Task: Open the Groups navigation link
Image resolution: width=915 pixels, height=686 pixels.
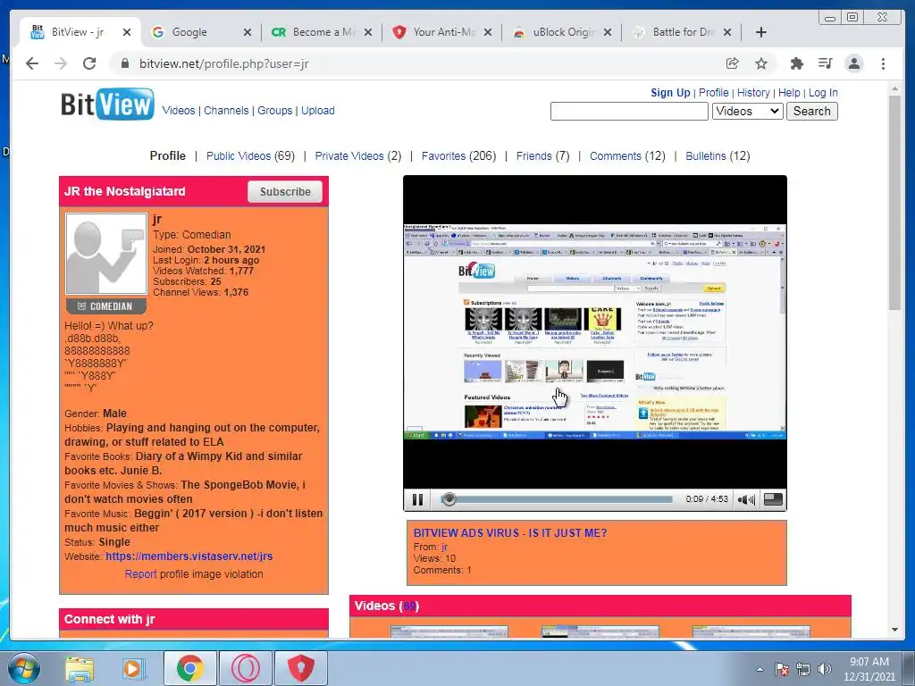Action: (x=275, y=110)
